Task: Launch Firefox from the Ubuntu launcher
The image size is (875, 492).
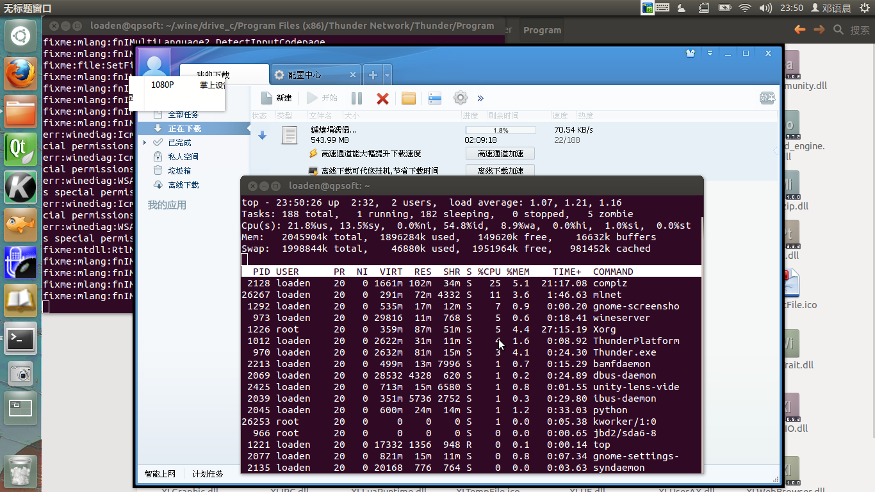Action: coord(20,74)
